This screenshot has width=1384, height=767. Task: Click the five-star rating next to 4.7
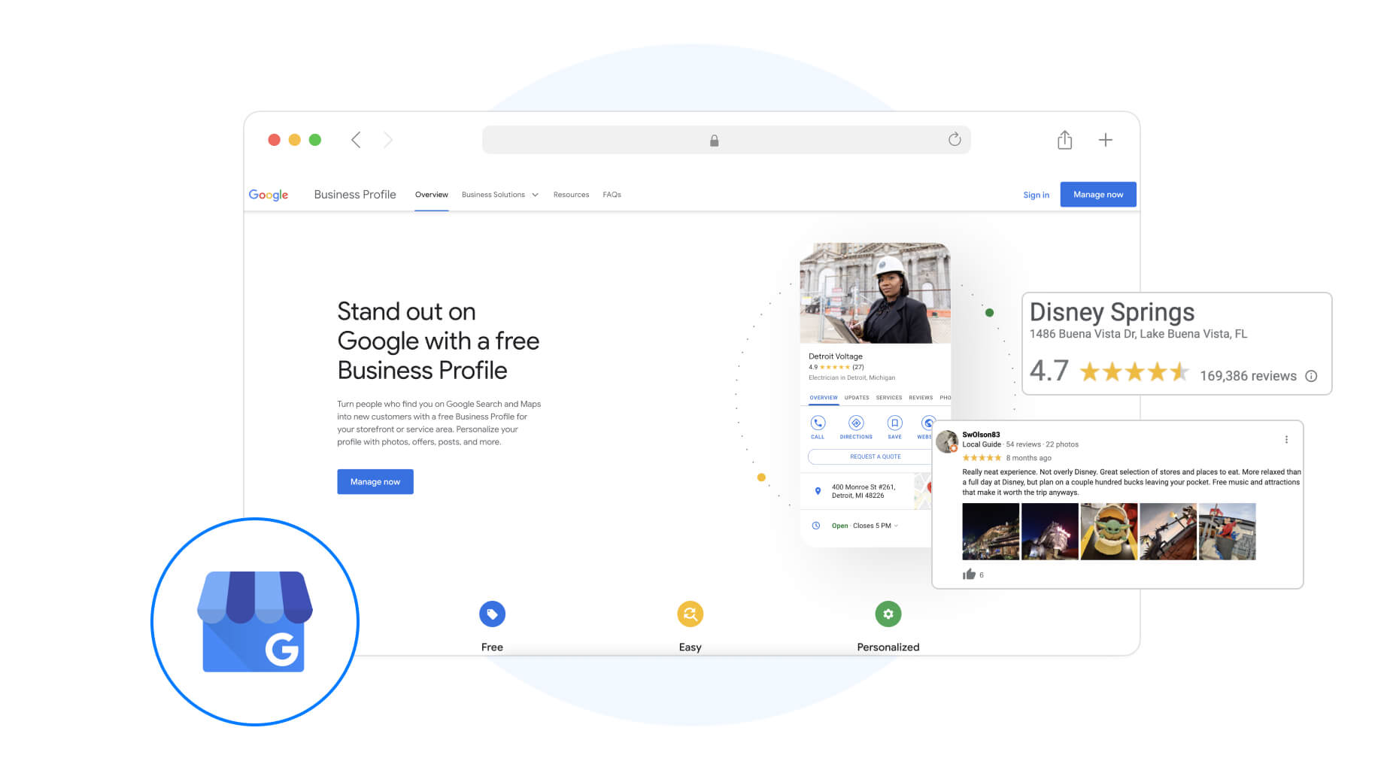[x=1134, y=371]
